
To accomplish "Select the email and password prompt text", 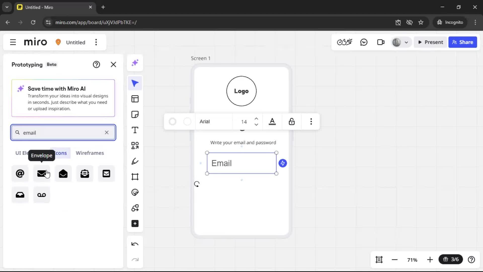I will pyautogui.click(x=243, y=143).
